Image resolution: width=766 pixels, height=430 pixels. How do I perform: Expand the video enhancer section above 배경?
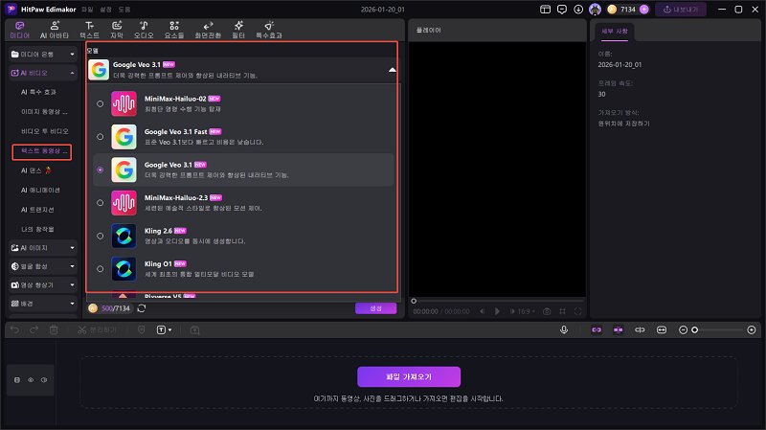pos(43,284)
